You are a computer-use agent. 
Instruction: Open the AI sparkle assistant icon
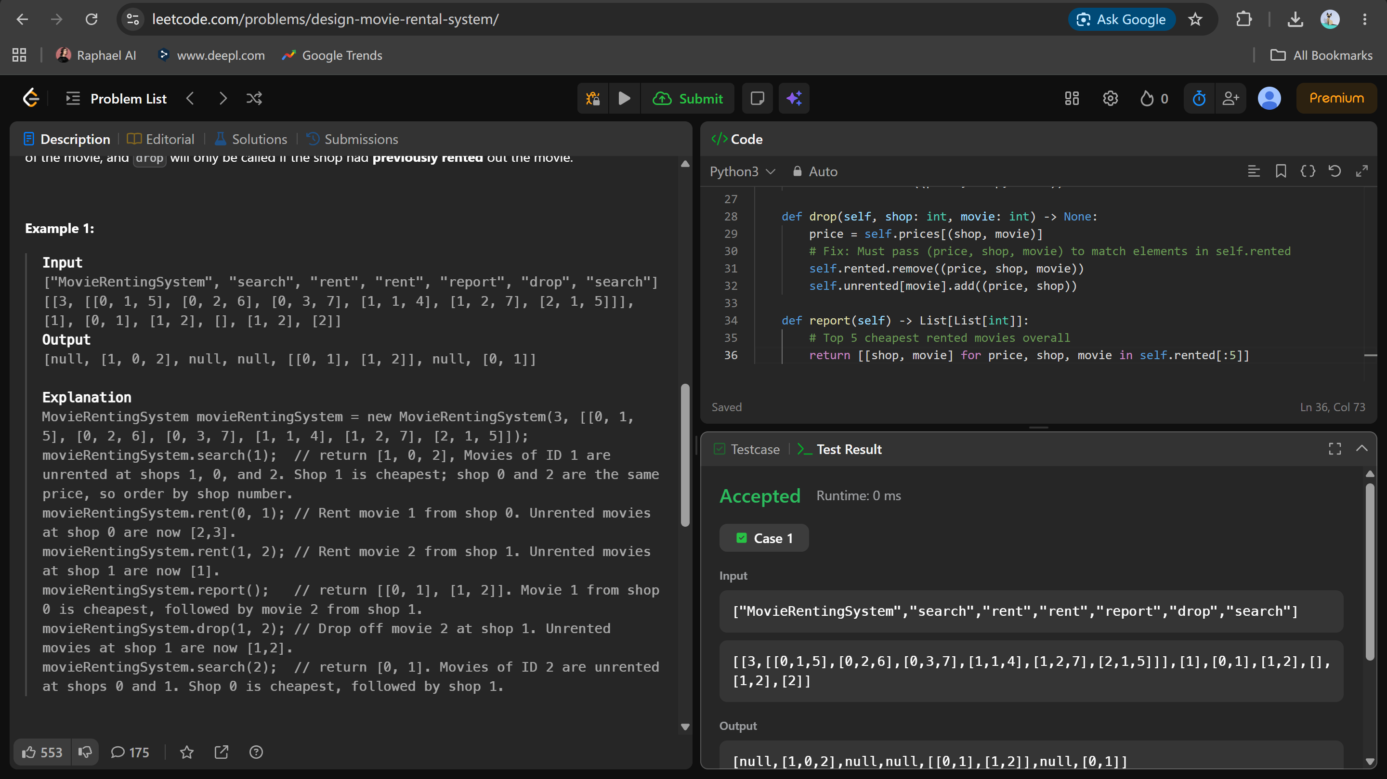(794, 99)
